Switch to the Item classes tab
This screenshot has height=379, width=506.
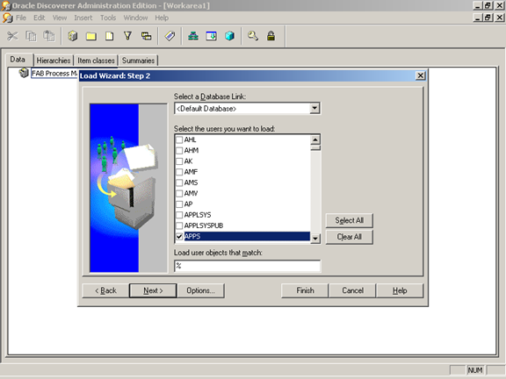click(x=96, y=61)
